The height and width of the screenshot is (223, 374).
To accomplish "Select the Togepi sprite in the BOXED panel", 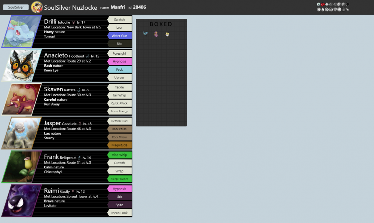I will coord(166,34).
